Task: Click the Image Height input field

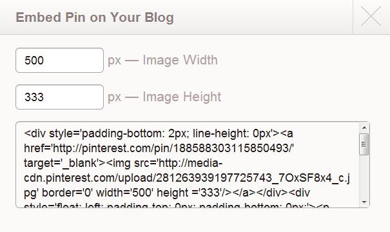Action: [59, 97]
